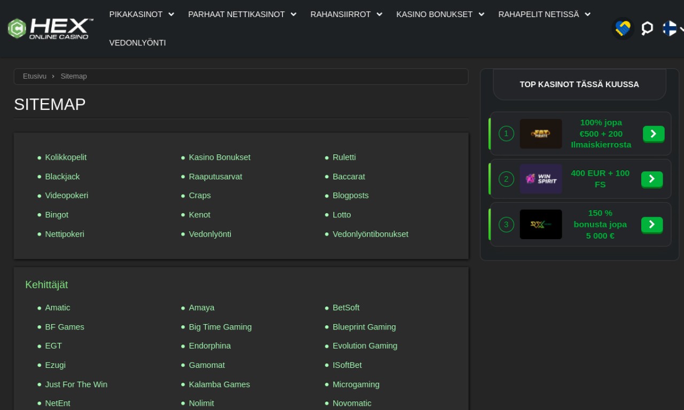Viewport: 684px width, 410px height.
Task: Open the Lotto link
Action: [x=342, y=215]
